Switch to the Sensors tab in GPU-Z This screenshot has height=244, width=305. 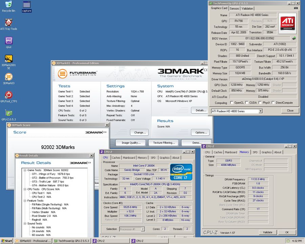point(235,8)
